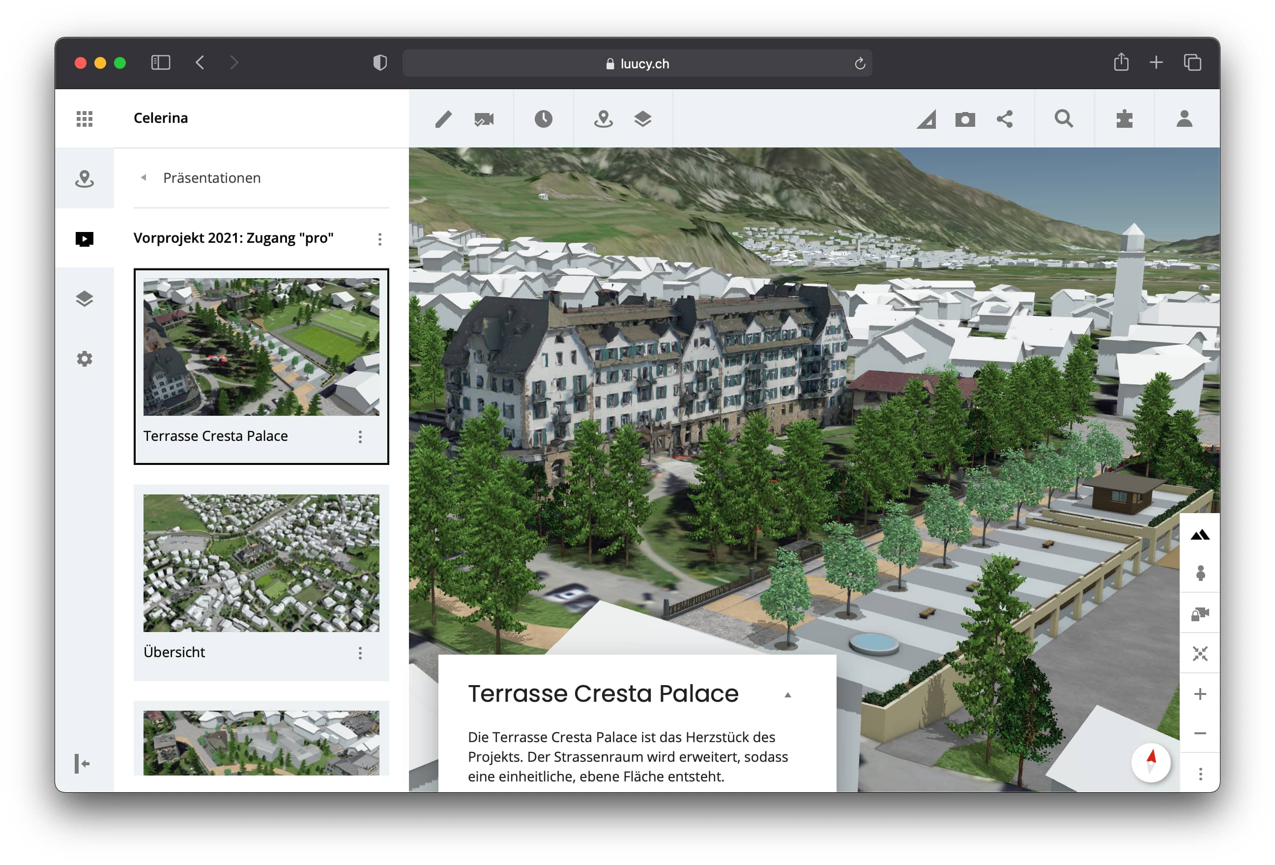The image size is (1275, 865).
Task: Open the user account icon
Action: (x=1185, y=118)
